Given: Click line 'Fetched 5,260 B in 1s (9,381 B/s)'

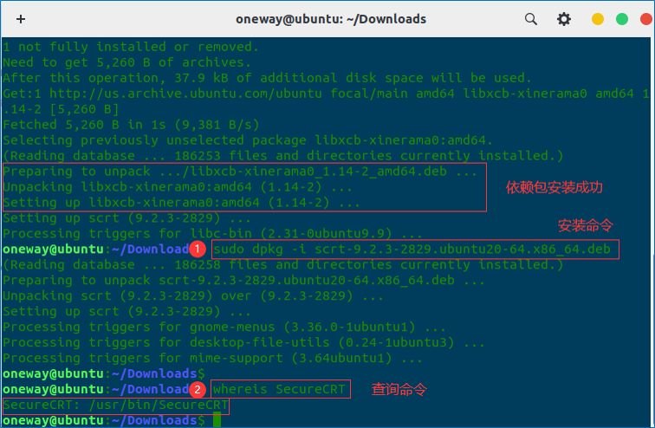Looking at the screenshot, I should [x=131, y=125].
